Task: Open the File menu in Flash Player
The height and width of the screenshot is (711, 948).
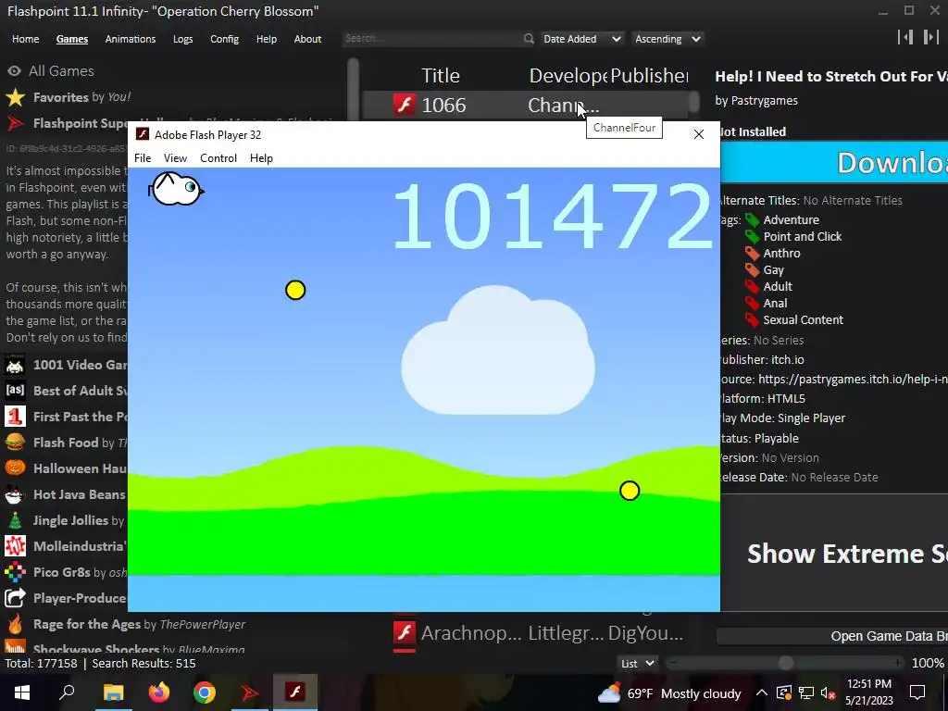Action: click(143, 157)
